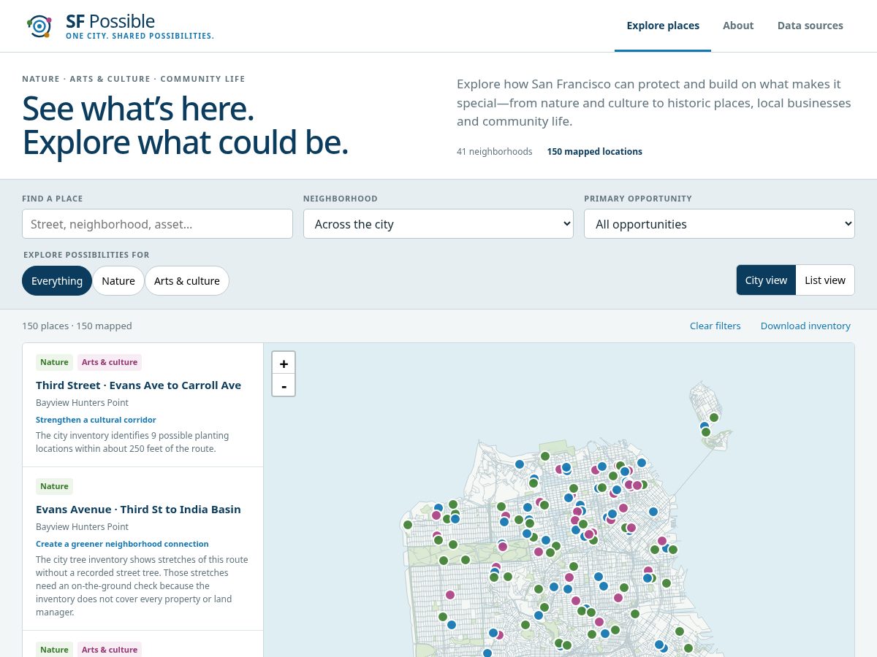Select the Everything filter pill
Screen dimensions: 877x657
(57, 281)
